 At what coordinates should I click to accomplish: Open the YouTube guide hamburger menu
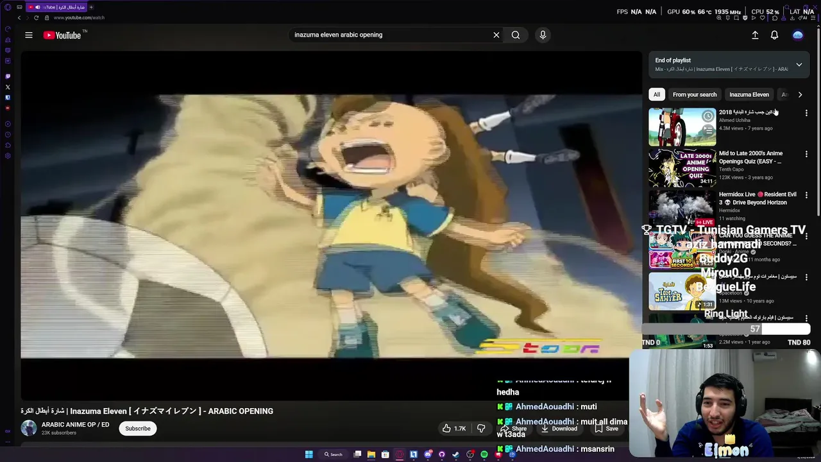[29, 35]
